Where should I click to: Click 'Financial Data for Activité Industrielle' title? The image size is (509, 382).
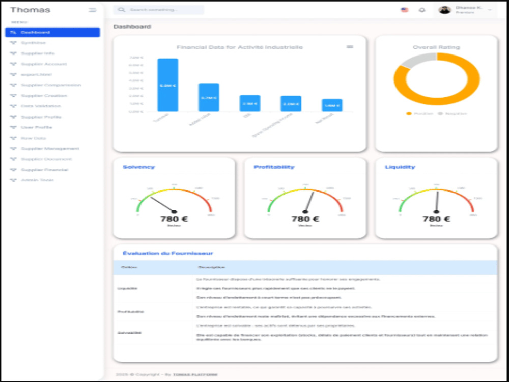(240, 47)
